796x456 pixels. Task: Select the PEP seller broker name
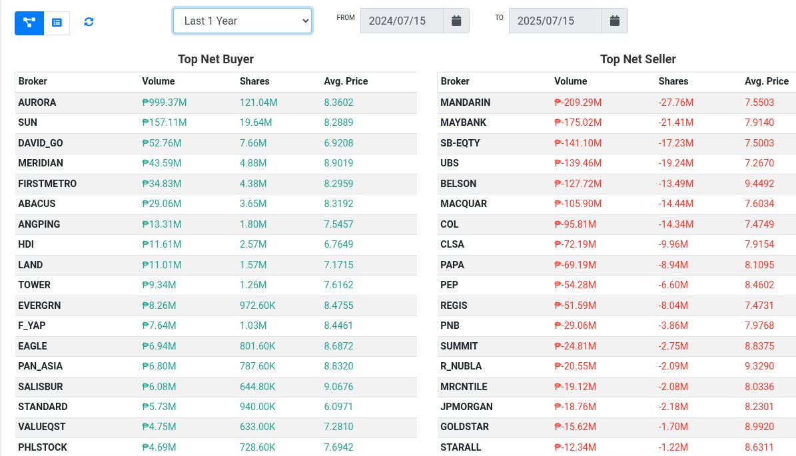tap(449, 285)
